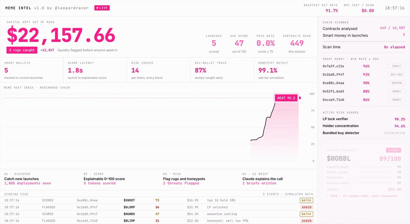Click the "2 rugs caught" badge

click(22, 50)
